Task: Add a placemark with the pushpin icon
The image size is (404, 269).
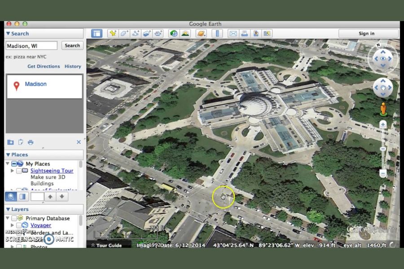Action: (x=113, y=34)
